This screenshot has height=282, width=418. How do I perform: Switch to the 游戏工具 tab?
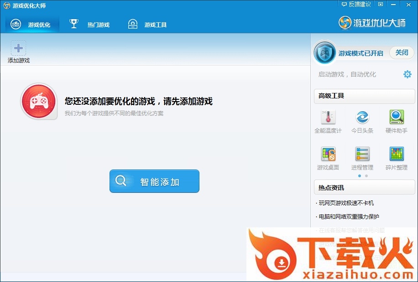click(147, 25)
